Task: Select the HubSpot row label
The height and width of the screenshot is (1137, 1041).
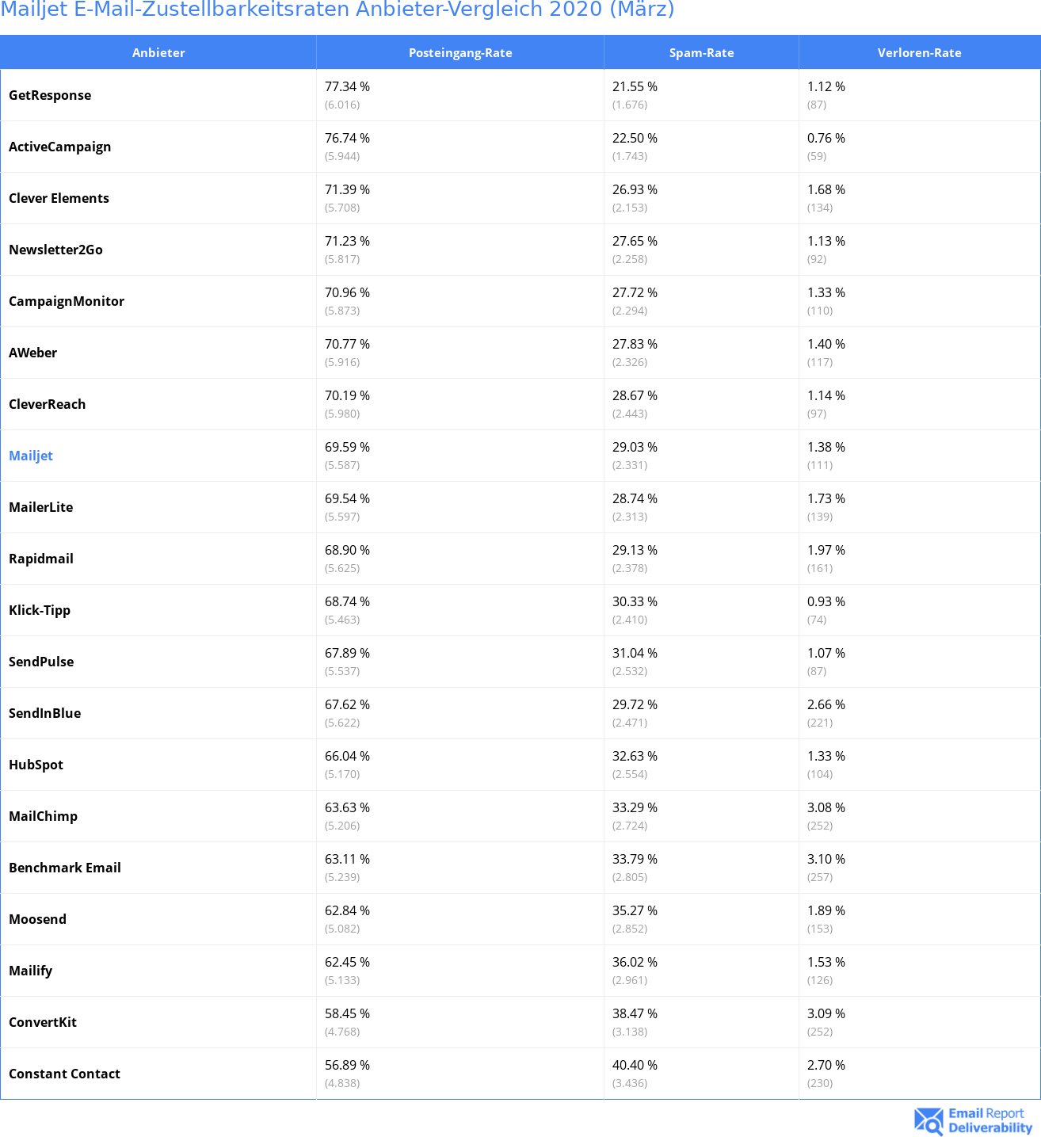Action: 36,765
